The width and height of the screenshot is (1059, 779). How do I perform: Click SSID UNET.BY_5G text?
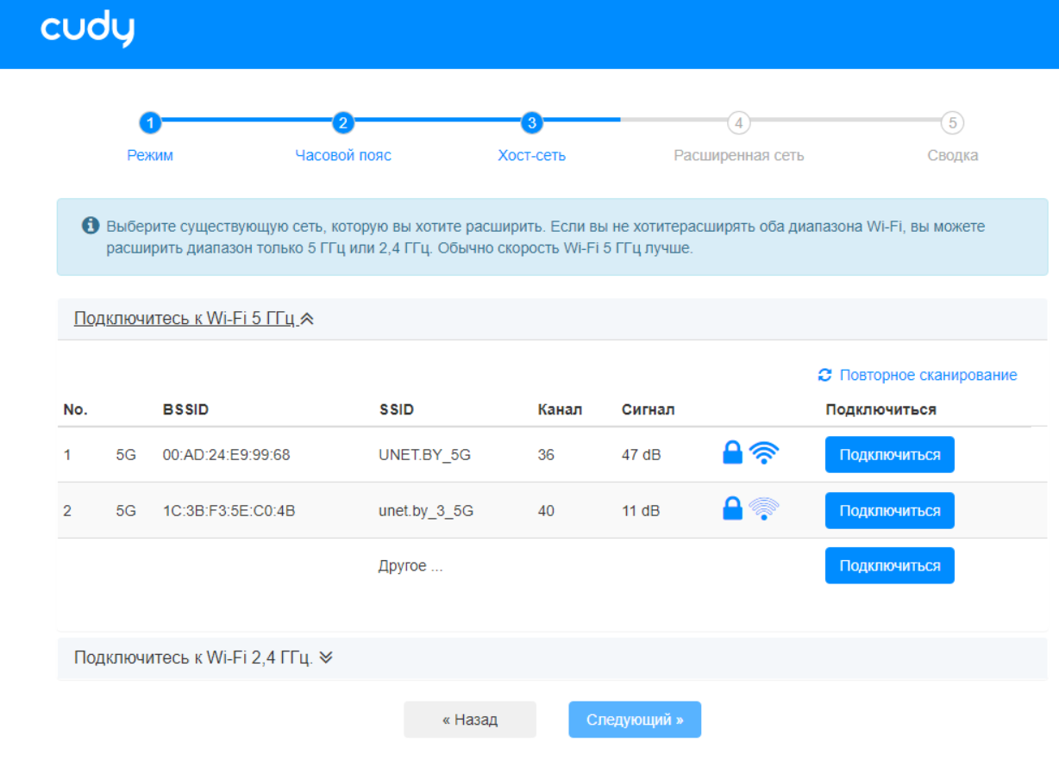click(x=424, y=455)
